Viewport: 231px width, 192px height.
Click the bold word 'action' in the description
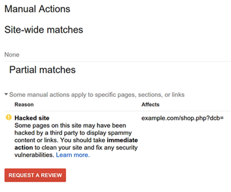click(x=24, y=147)
